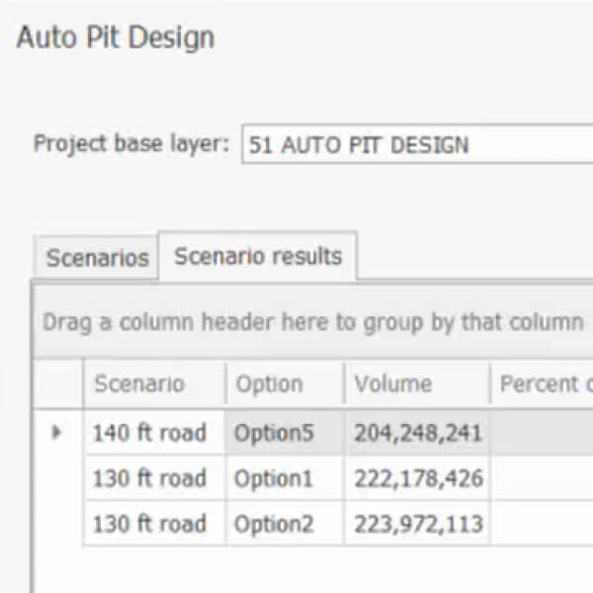The height and width of the screenshot is (593, 593).
Task: Select the 140 ft road scenario cell
Action: pyautogui.click(x=154, y=433)
